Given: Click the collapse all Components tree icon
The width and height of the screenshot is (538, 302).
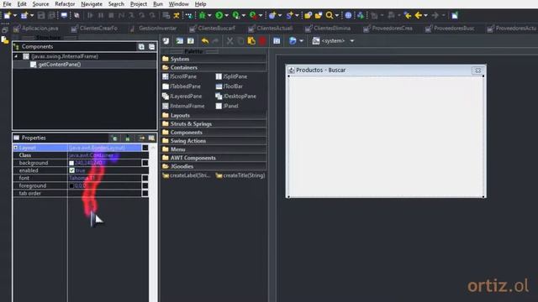Looking at the screenshot, I should 151,47.
